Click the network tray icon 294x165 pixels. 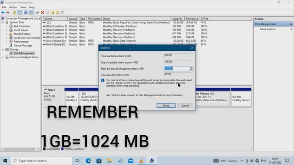click(257, 161)
